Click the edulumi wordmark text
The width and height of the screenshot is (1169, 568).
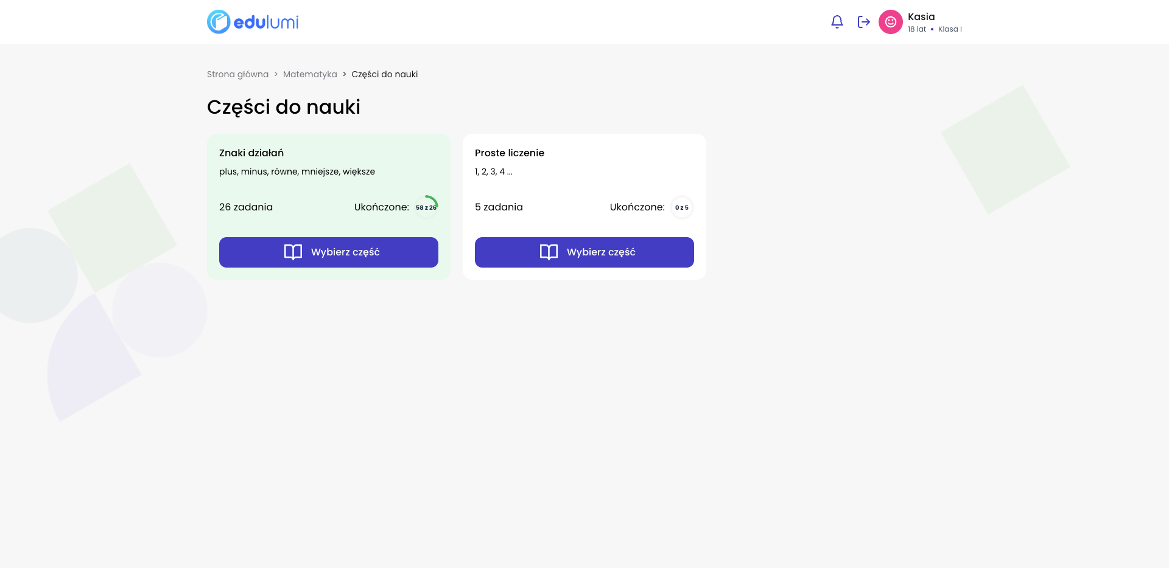[266, 23]
